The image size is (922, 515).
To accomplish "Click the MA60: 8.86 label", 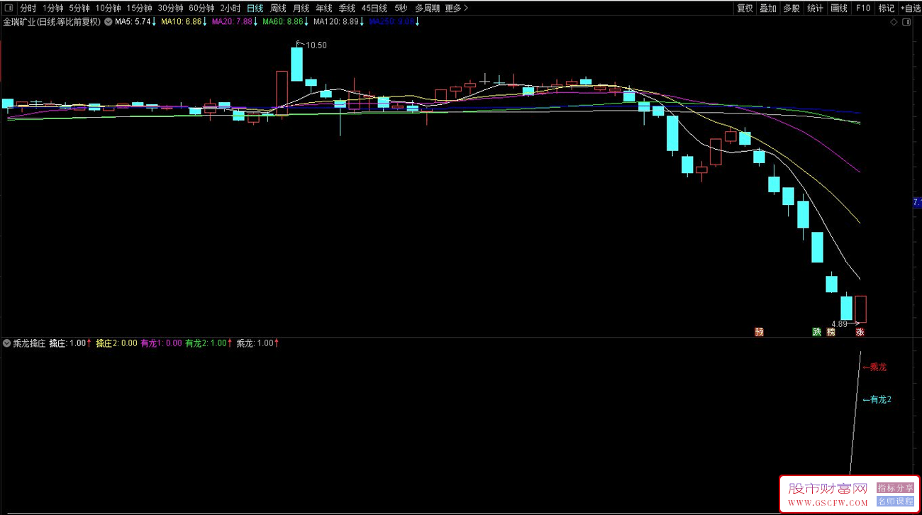I will 283,22.
